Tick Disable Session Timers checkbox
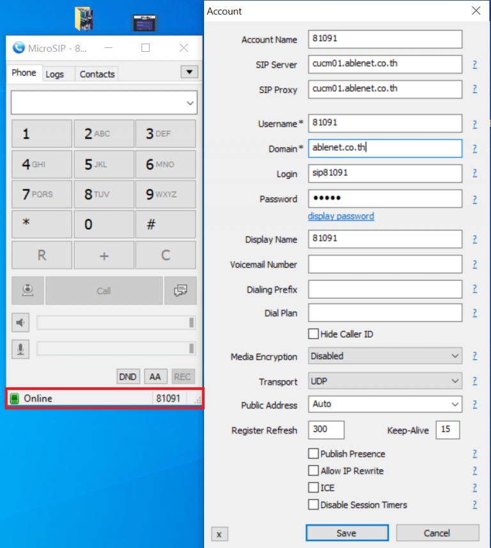This screenshot has height=548, width=491. click(x=313, y=504)
